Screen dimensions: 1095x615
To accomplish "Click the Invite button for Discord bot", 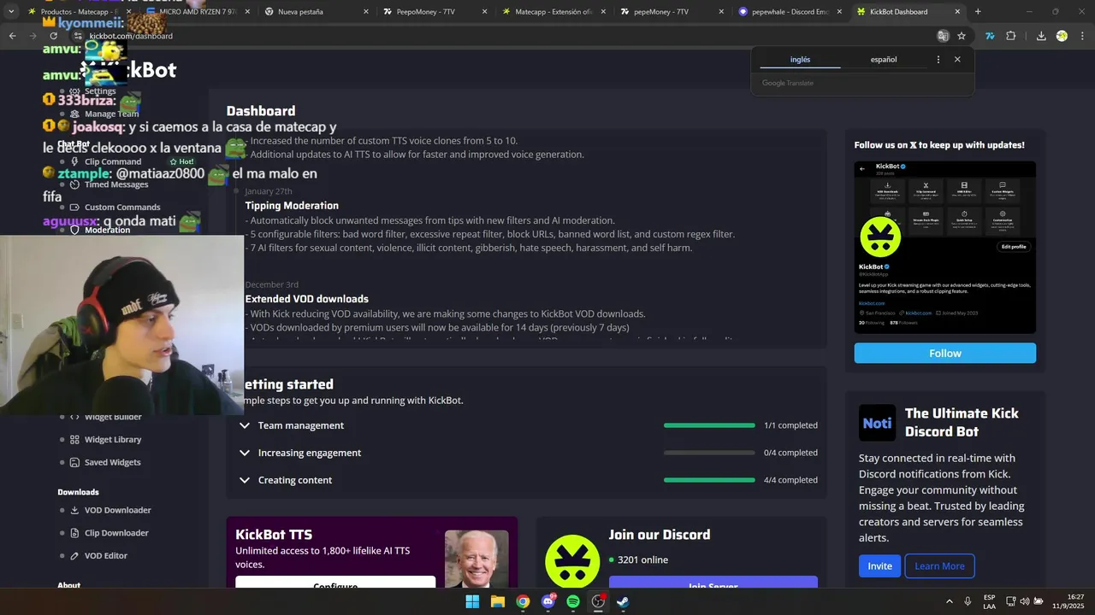I will 879,566.
